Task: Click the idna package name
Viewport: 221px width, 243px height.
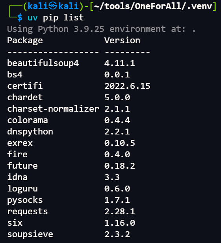Action: click(x=17, y=177)
